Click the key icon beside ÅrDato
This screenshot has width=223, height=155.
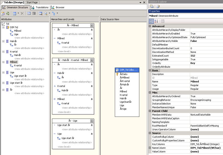click(117, 74)
